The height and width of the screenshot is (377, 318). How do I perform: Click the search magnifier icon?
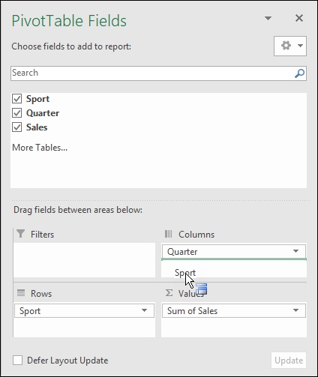(x=299, y=73)
